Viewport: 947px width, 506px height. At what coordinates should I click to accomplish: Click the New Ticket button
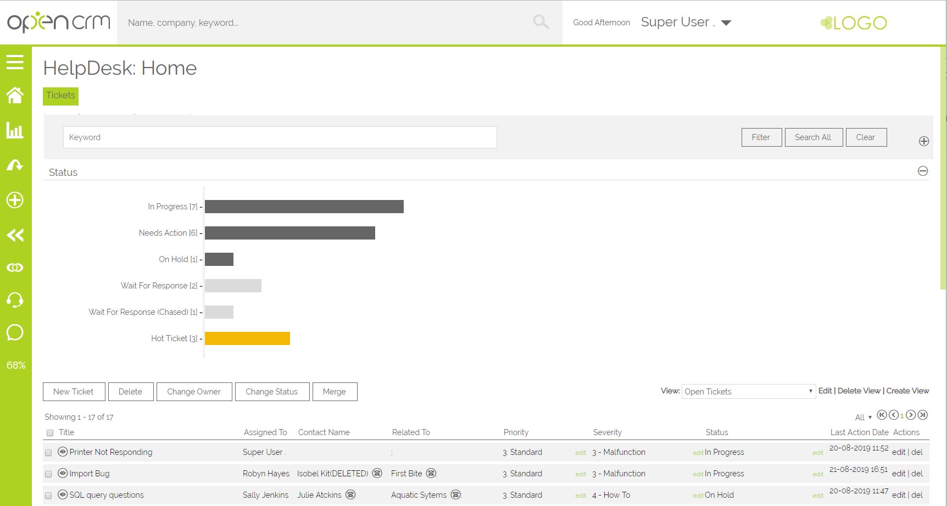click(74, 392)
